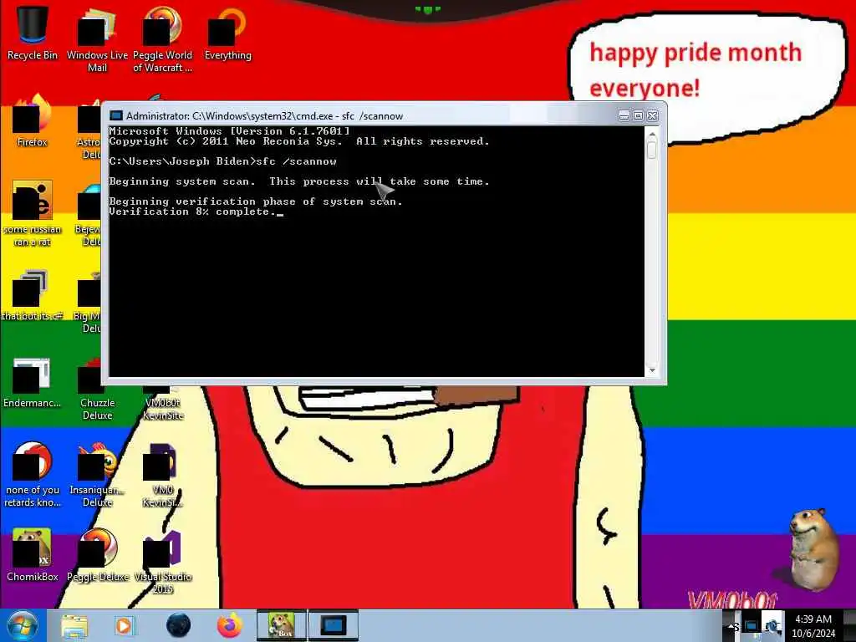Select the Peggle Deluxe desktop shortcut

pyautogui.click(x=99, y=555)
